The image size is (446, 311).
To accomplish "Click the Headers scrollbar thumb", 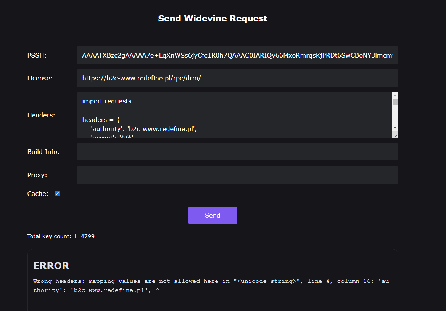I will [395, 102].
